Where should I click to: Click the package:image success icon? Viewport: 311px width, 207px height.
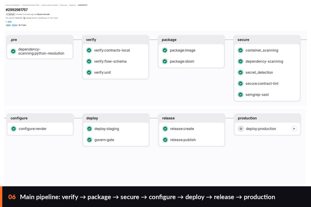[x=165, y=50]
